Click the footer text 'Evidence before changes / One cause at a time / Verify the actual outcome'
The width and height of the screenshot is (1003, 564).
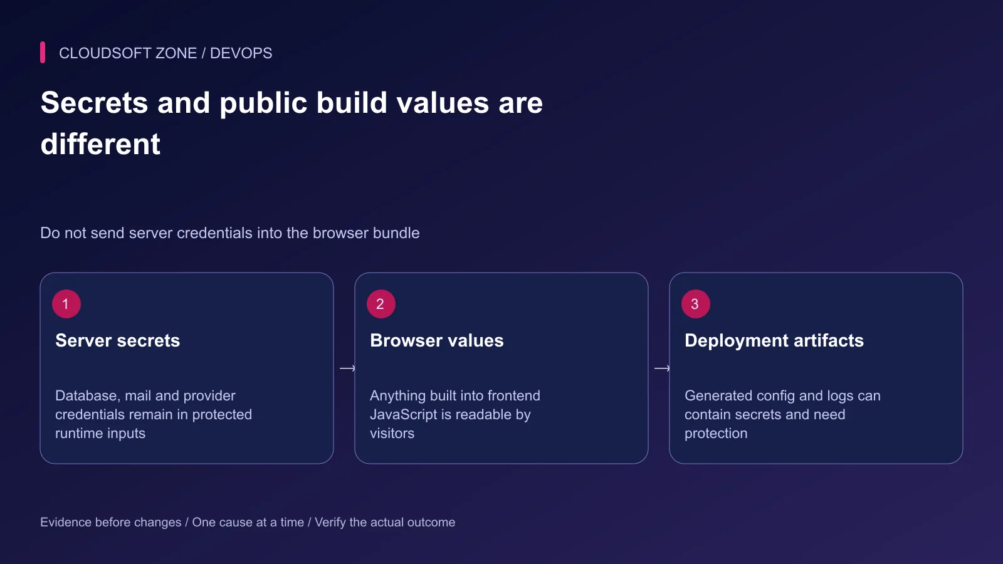coord(248,522)
